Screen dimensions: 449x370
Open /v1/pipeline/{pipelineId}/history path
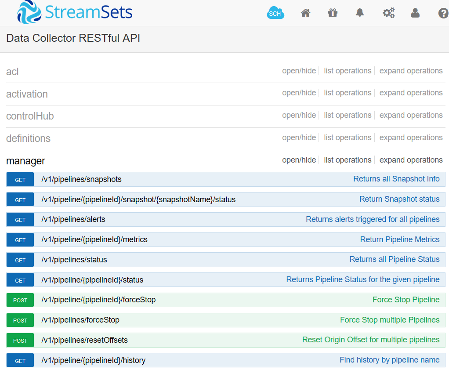click(93, 360)
